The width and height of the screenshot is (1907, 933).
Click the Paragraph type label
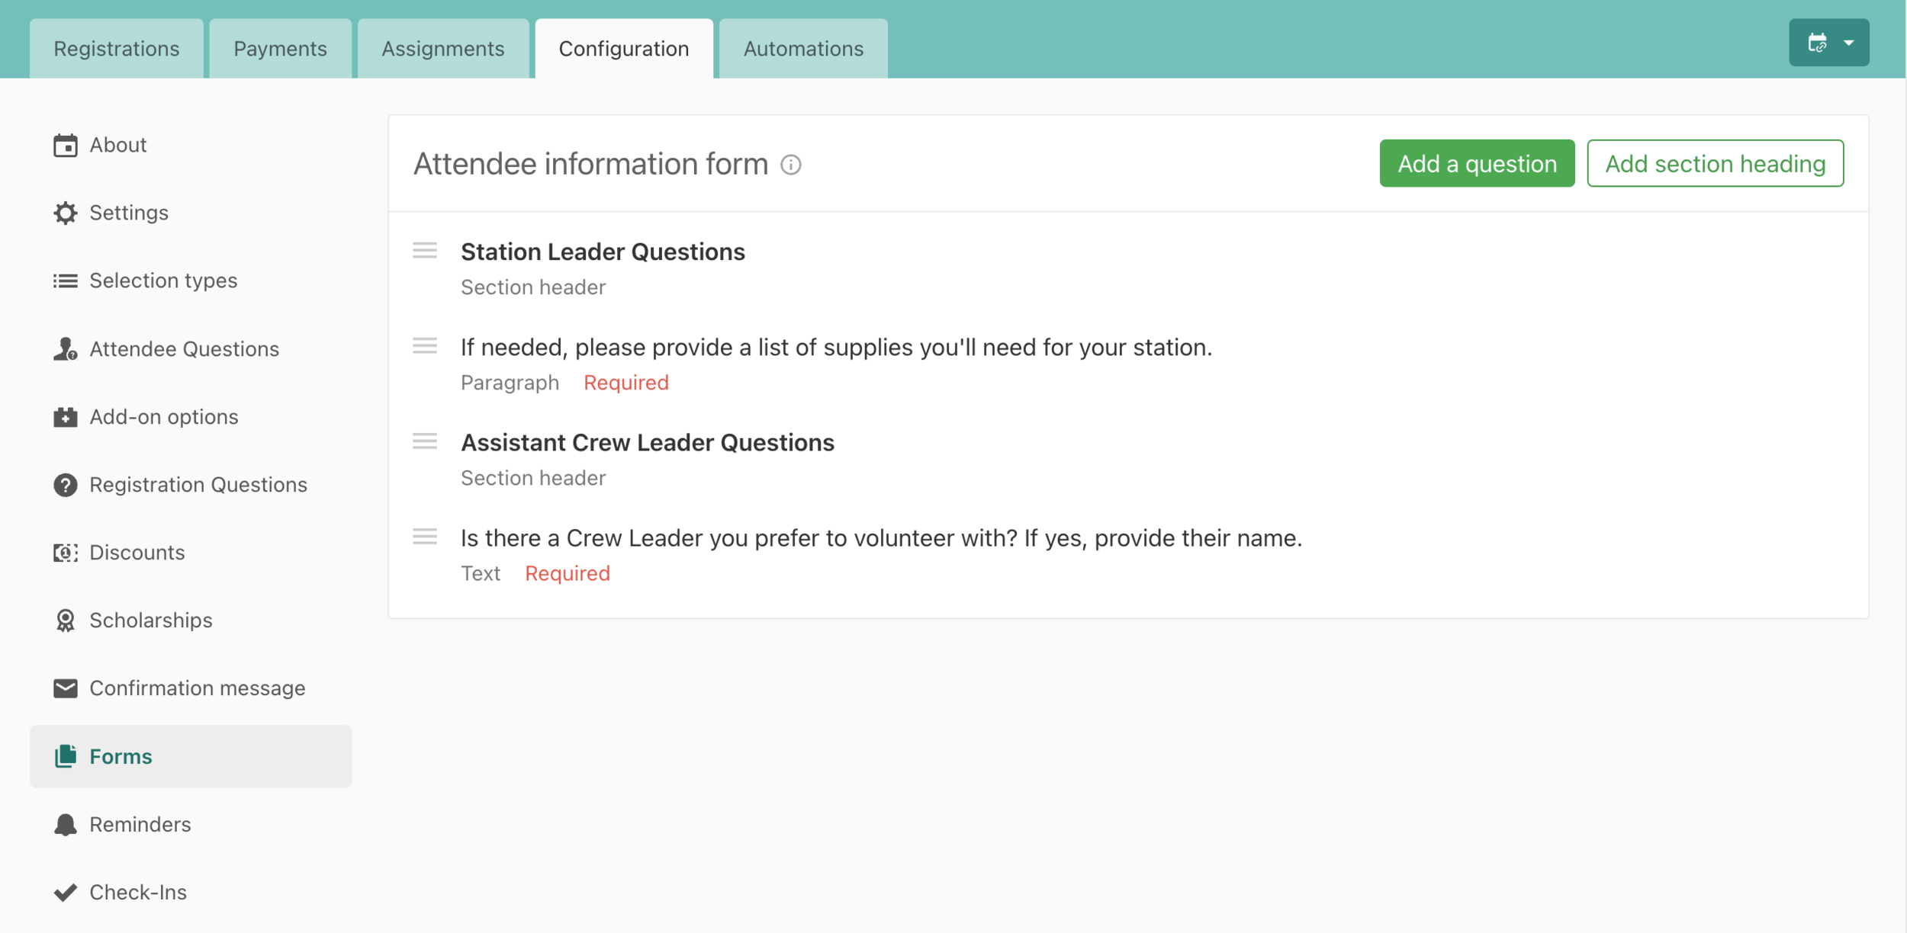pyautogui.click(x=510, y=383)
